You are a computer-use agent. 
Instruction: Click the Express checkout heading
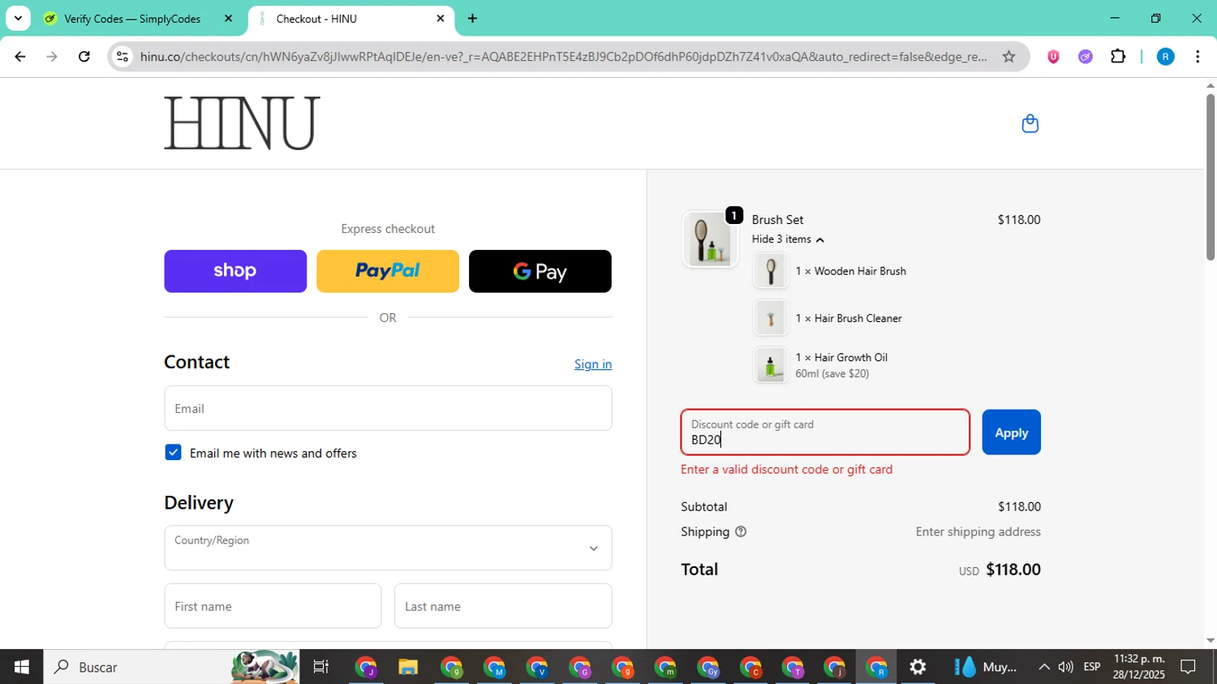pyautogui.click(x=388, y=229)
